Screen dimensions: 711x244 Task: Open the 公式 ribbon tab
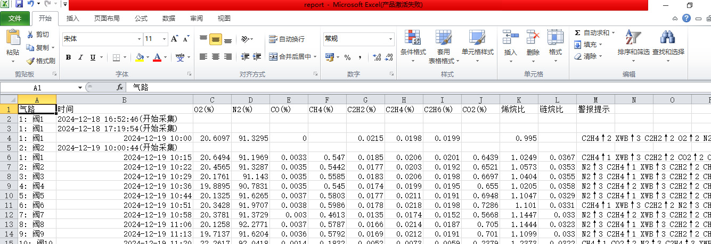tap(141, 18)
